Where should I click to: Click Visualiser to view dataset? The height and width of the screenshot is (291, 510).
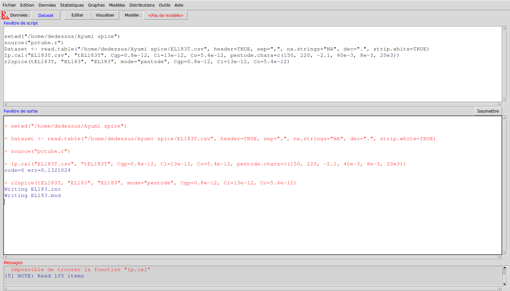(x=105, y=15)
